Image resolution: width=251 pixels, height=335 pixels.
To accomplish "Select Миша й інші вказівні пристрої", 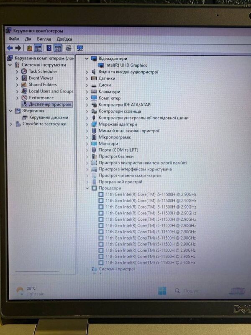I will (129, 131).
